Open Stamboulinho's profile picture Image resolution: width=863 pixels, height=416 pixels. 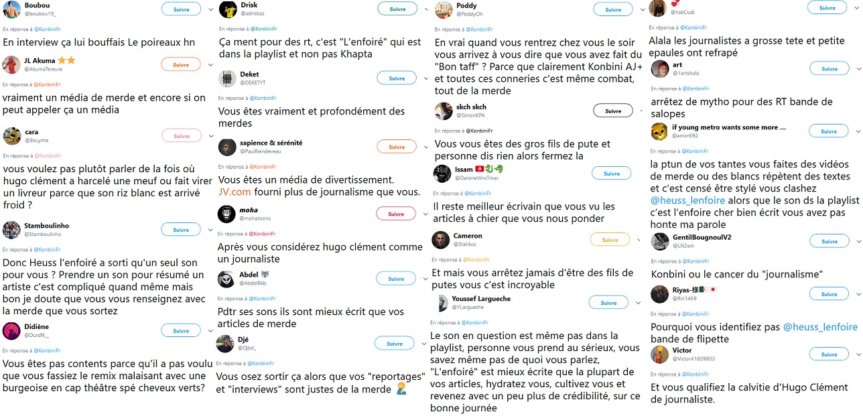11,230
